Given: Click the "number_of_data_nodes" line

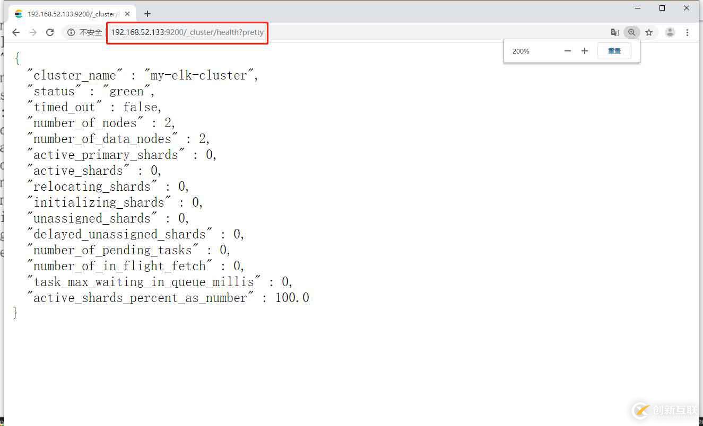Looking at the screenshot, I should [119, 139].
